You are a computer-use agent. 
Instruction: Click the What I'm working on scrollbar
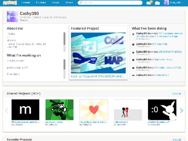click(64, 69)
